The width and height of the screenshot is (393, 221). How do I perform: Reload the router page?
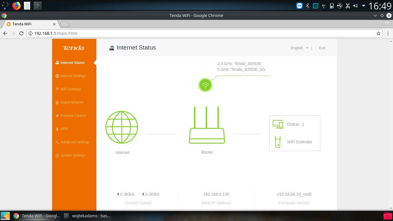(21, 33)
